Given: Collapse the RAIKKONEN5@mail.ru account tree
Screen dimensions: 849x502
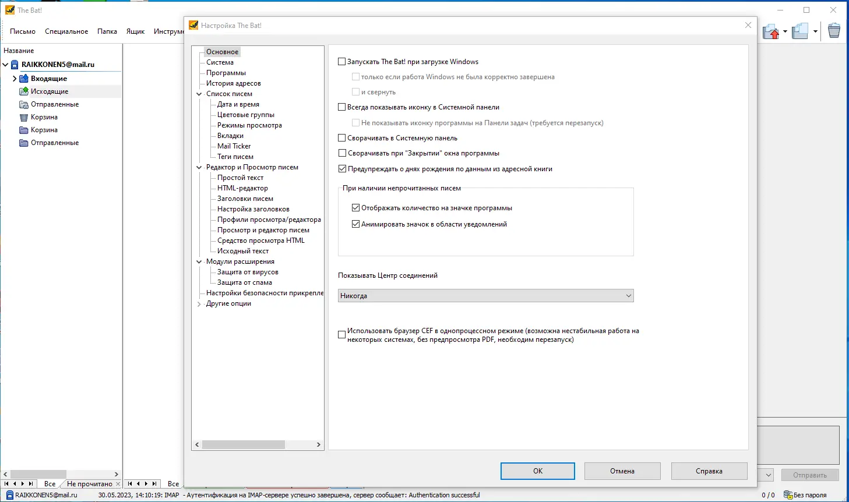Looking at the screenshot, I should [x=5, y=65].
